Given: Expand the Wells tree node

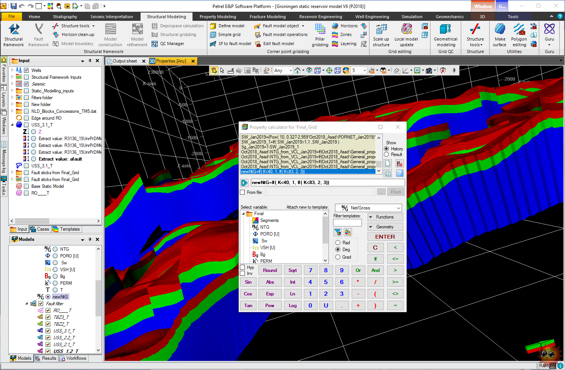Looking at the screenshot, I should (x=12, y=70).
